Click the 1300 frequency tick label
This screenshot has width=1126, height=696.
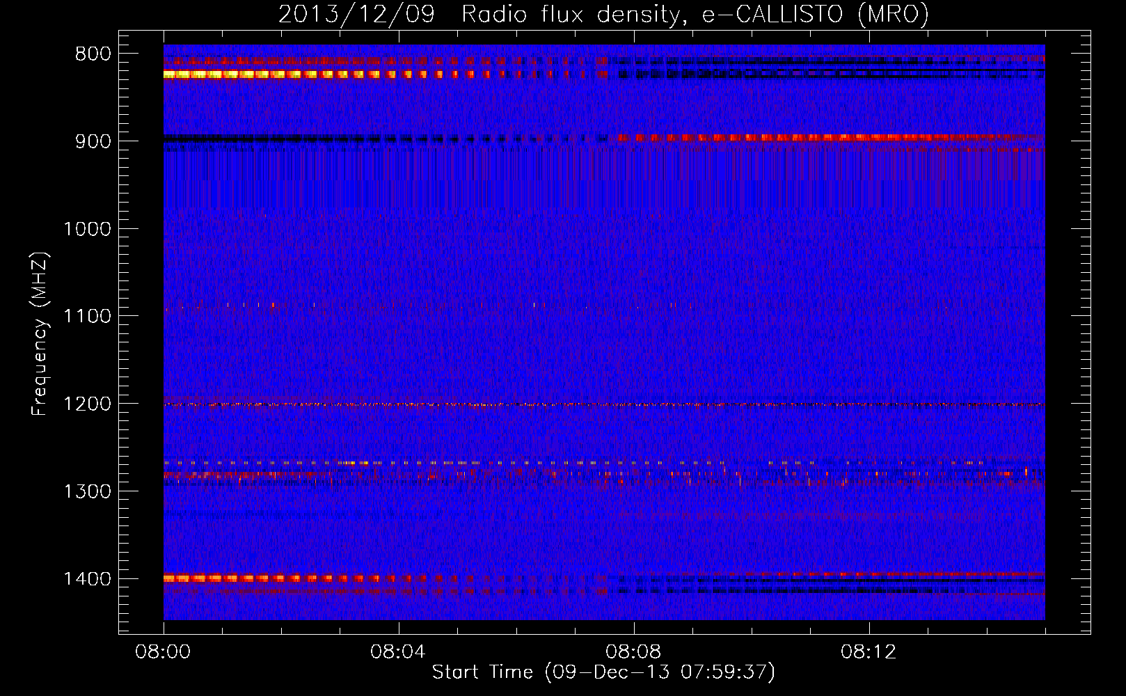coord(87,492)
